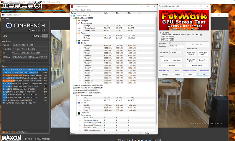Click the GPU card icon beside NVIDIA GeForce RTX 3080 Ti
The image size is (235, 141).
point(77,93)
